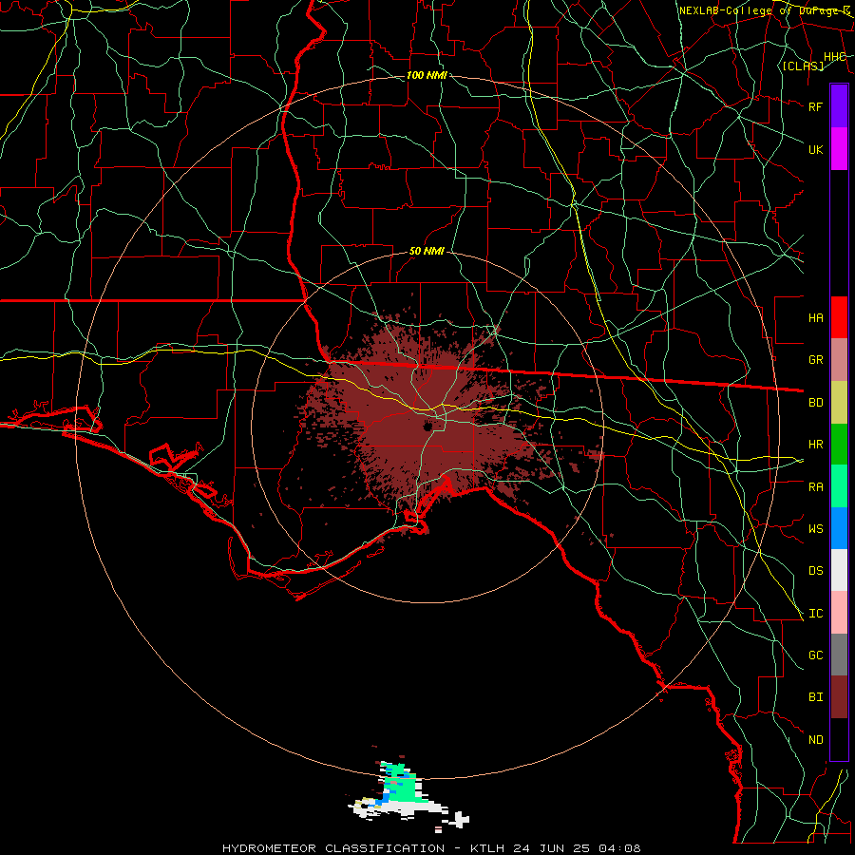Image resolution: width=855 pixels, height=855 pixels.
Task: Click the WS legend label
Action: (816, 529)
